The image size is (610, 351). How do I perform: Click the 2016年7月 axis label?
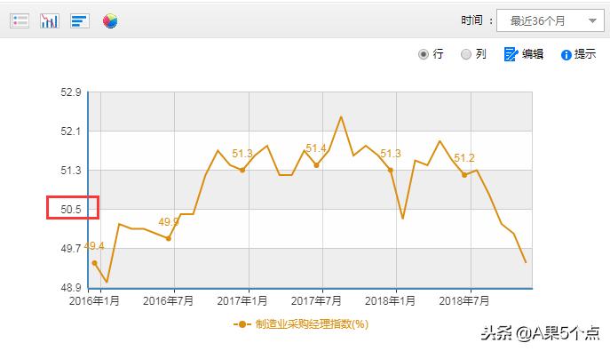coord(168,301)
